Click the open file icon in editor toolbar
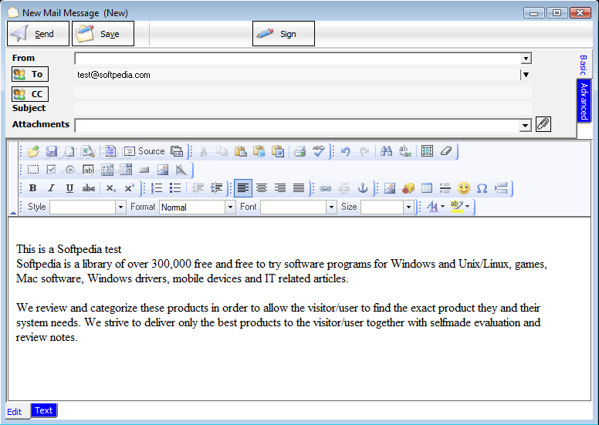This screenshot has height=425, width=599. tap(33, 151)
